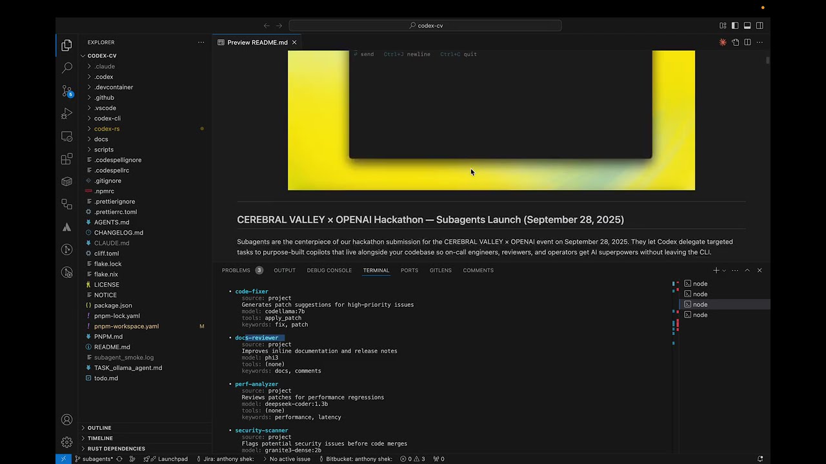Image resolution: width=826 pixels, height=464 pixels.
Task: Split the editor to the right
Action: click(x=747, y=43)
